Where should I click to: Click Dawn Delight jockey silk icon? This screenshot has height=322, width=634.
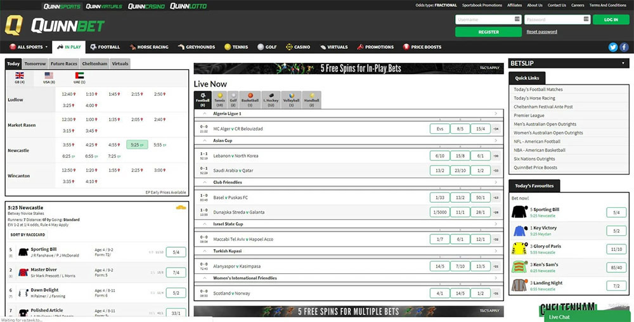point(23,293)
